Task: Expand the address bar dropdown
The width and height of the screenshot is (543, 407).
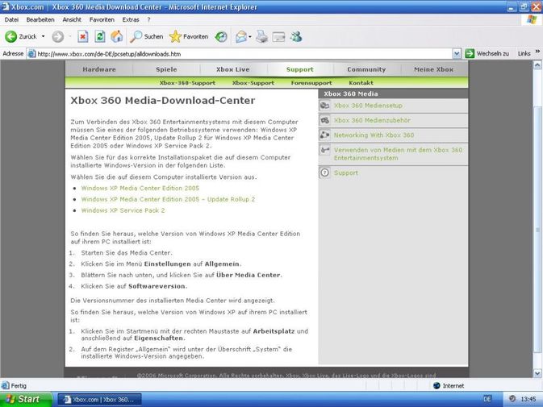Action: point(457,54)
